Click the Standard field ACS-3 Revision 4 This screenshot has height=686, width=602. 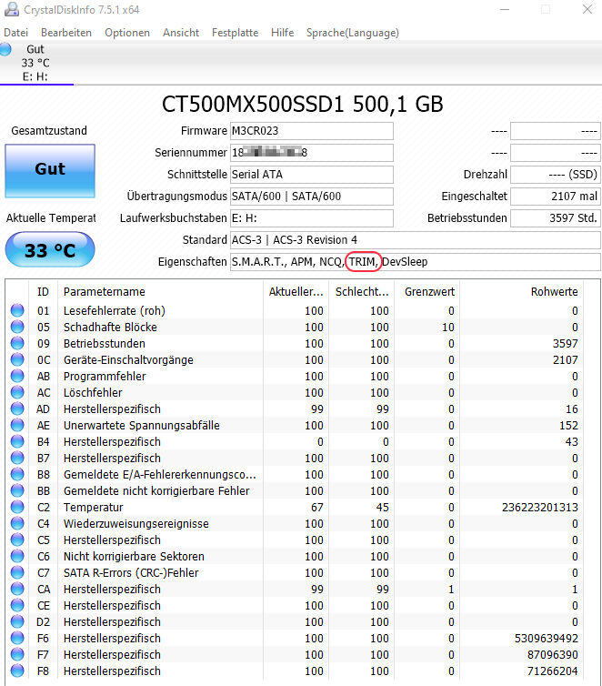pyautogui.click(x=416, y=240)
